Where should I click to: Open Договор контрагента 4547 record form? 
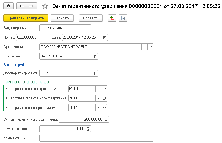click(95, 73)
